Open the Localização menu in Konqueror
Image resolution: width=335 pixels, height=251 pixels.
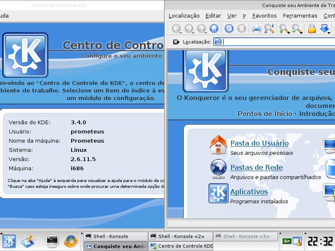tap(184, 16)
